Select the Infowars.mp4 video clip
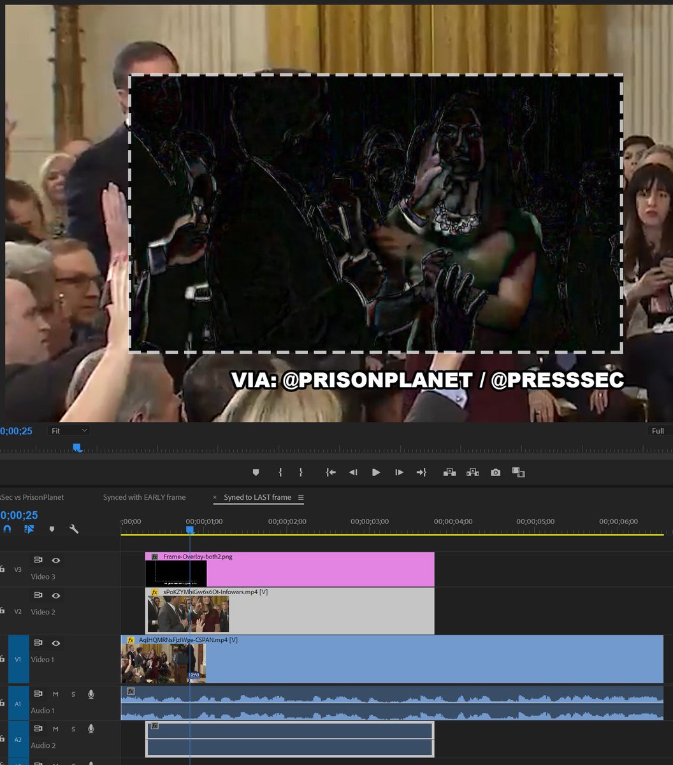 (290, 611)
